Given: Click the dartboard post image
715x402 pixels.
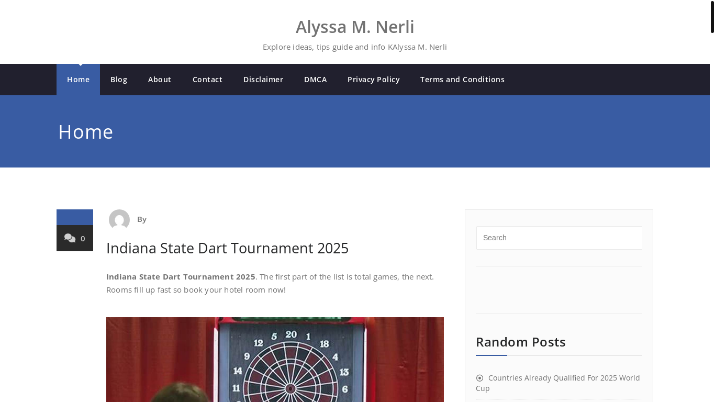Looking at the screenshot, I should pos(275,360).
